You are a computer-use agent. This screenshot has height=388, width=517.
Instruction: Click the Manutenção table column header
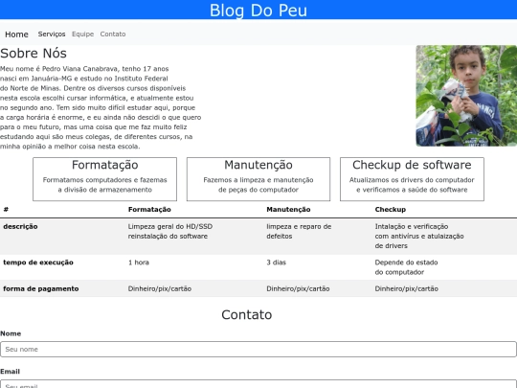[x=288, y=210]
